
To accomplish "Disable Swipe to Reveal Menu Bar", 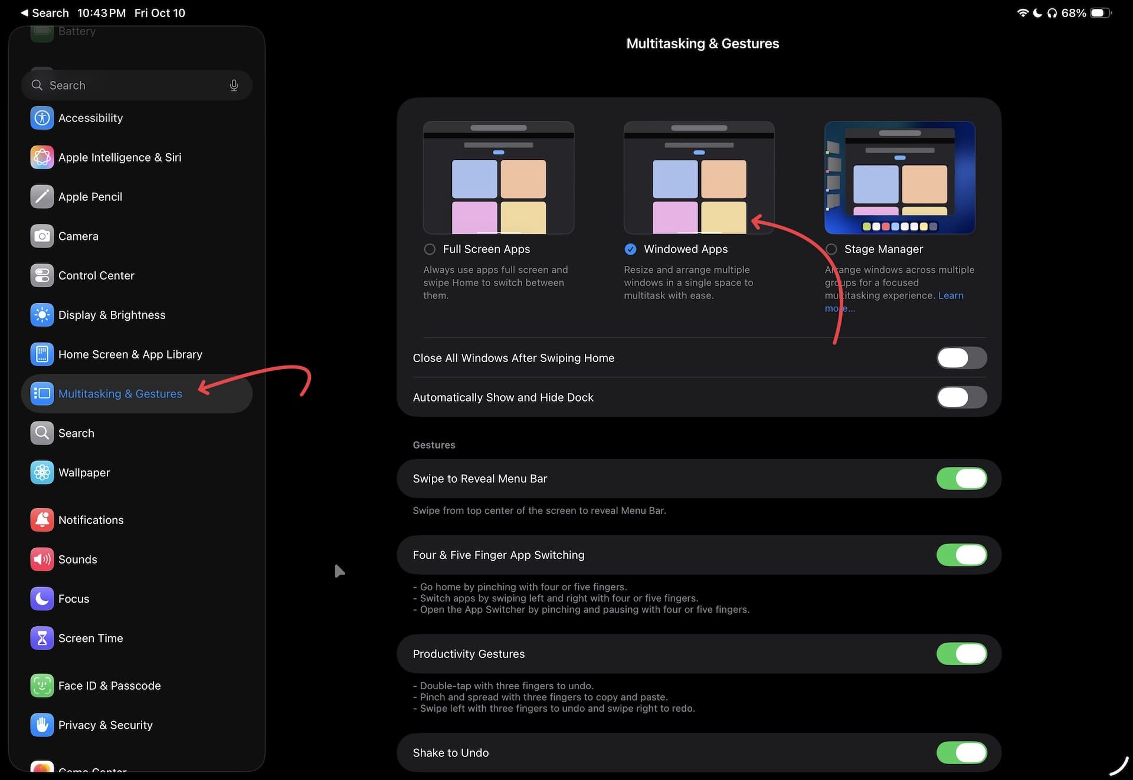I will (961, 479).
